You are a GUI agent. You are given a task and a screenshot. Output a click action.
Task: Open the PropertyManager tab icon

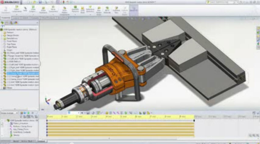click(7, 23)
